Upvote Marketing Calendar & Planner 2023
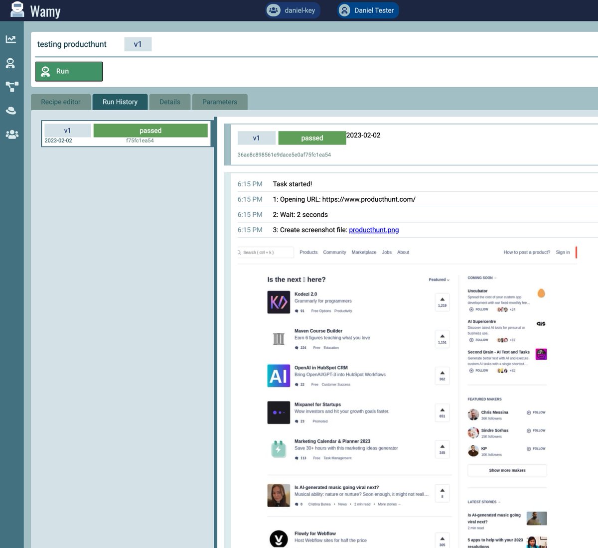Image resolution: width=598 pixels, height=548 pixels. tap(442, 449)
